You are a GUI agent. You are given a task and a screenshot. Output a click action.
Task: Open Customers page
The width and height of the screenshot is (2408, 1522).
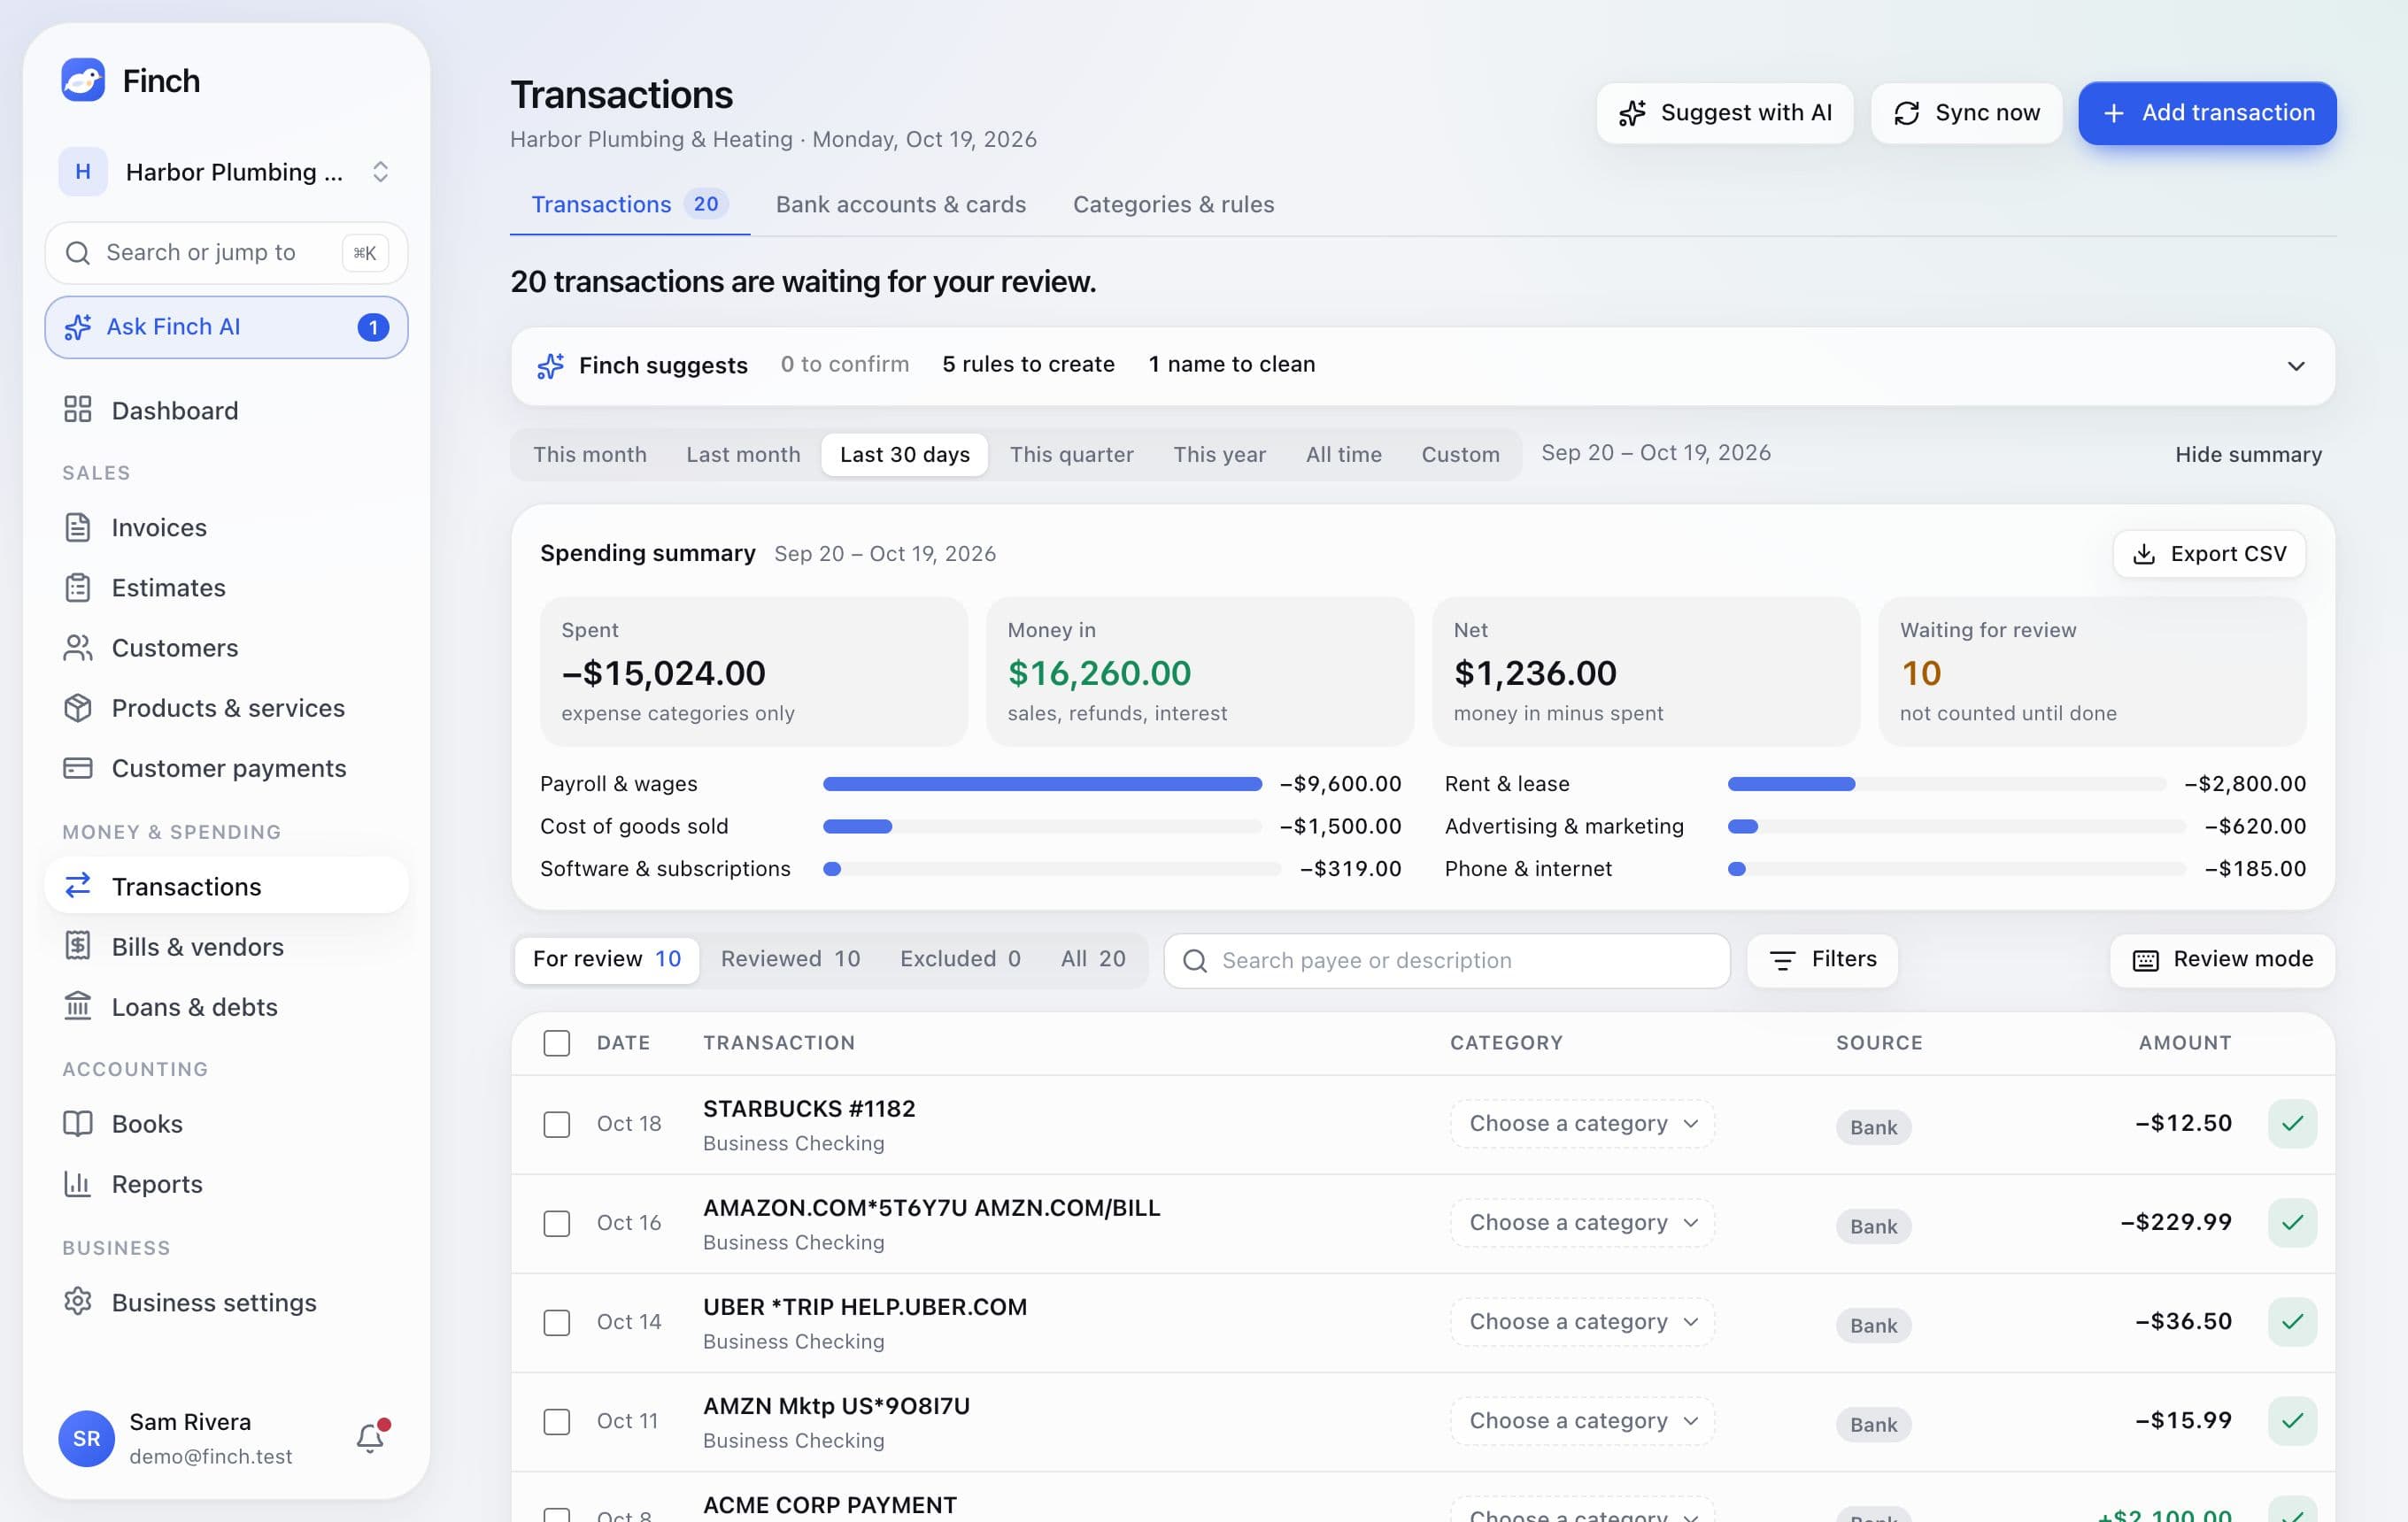click(x=226, y=648)
